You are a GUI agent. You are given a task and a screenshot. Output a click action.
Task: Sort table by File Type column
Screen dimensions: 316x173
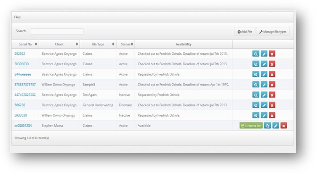pyautogui.click(x=98, y=44)
